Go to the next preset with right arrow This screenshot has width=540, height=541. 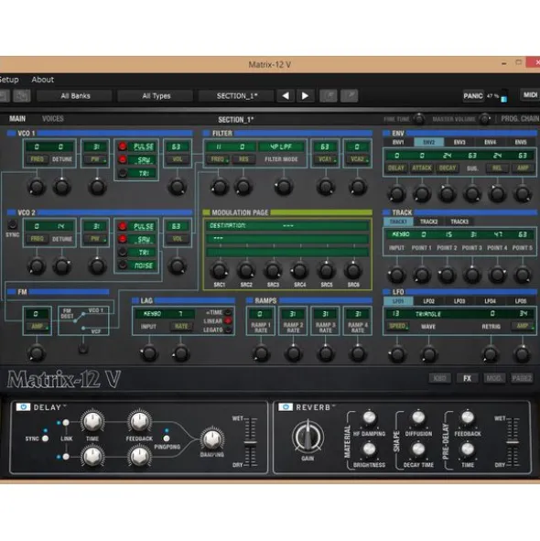click(x=305, y=95)
